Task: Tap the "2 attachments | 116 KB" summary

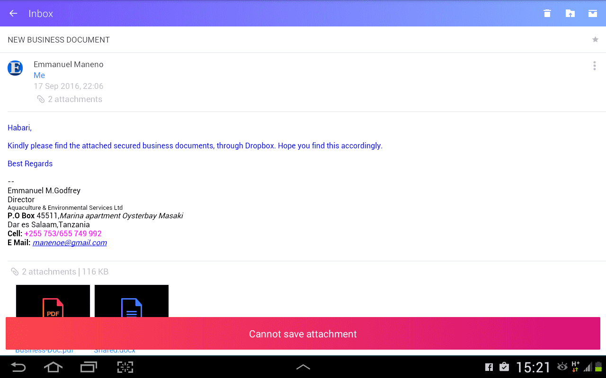Action: pos(60,272)
